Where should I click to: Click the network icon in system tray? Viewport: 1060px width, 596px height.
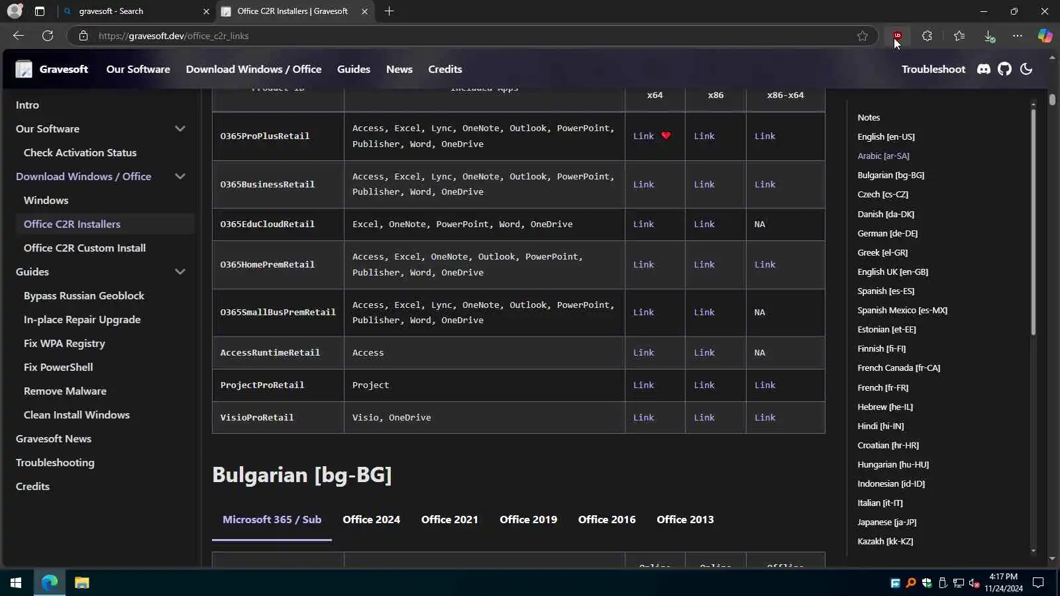[958, 583]
